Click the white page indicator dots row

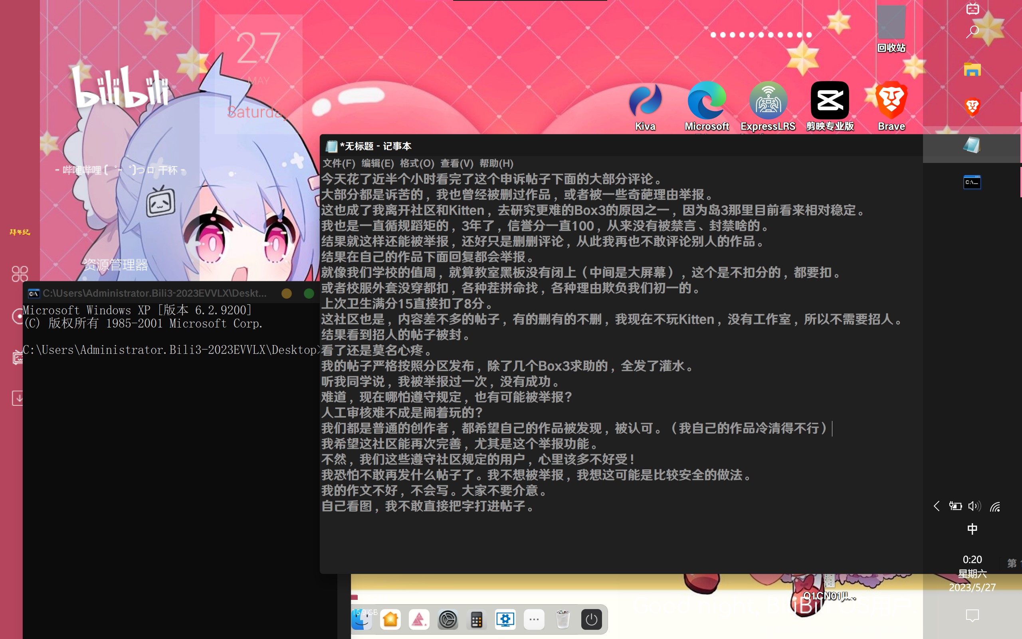coord(761,35)
